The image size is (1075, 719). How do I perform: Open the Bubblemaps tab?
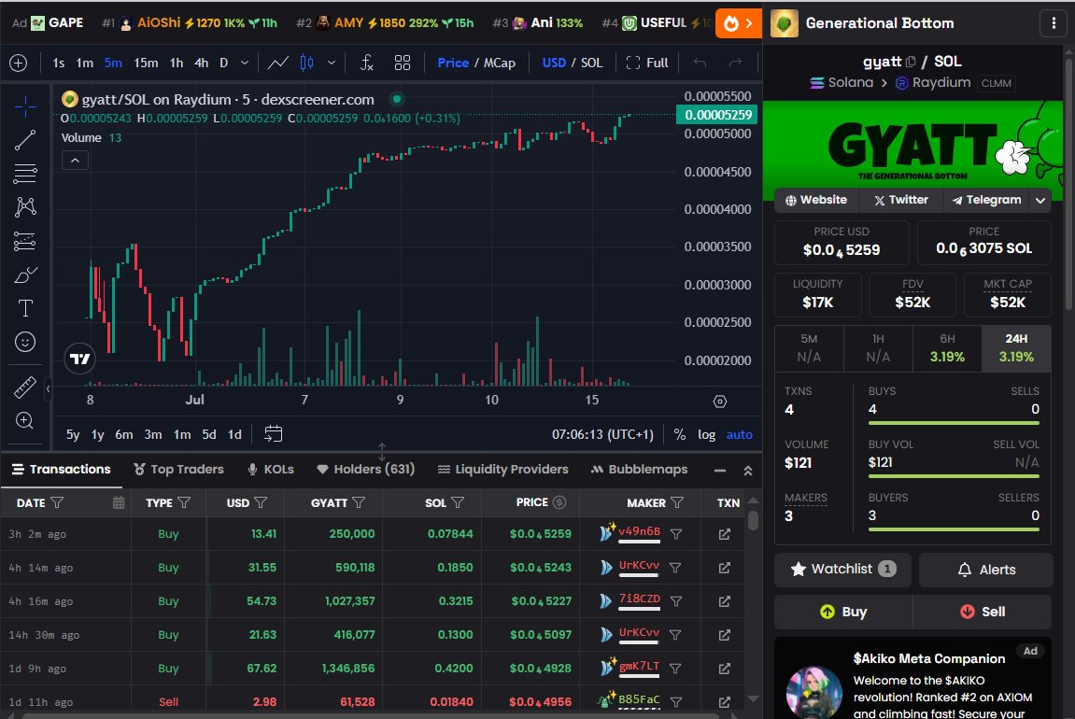tap(640, 470)
